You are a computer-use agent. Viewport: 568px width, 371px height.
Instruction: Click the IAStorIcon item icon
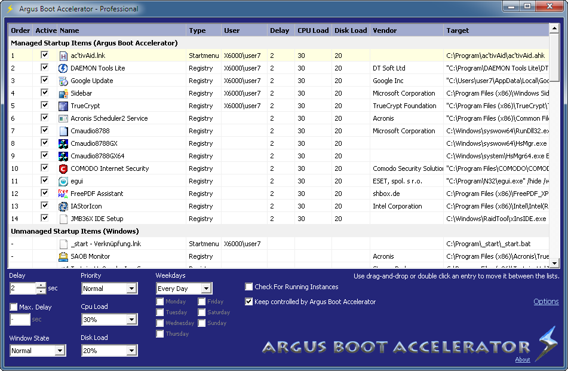[63, 206]
